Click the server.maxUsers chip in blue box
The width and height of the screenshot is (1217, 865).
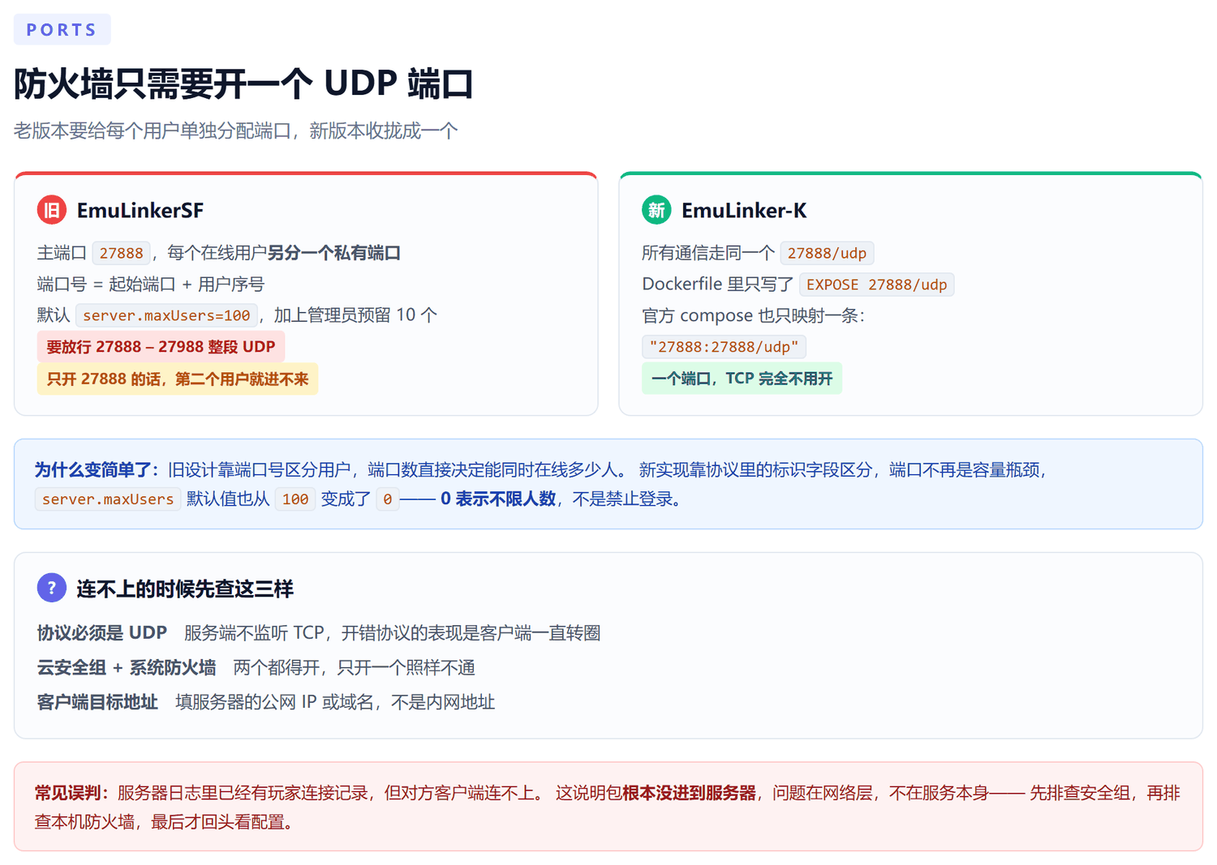tap(107, 499)
